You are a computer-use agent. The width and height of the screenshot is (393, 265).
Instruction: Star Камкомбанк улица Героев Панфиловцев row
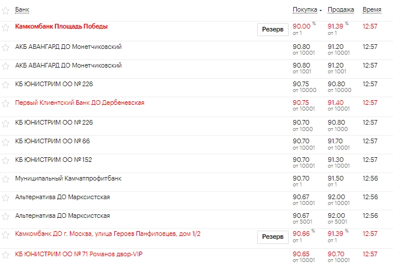click(x=6, y=235)
